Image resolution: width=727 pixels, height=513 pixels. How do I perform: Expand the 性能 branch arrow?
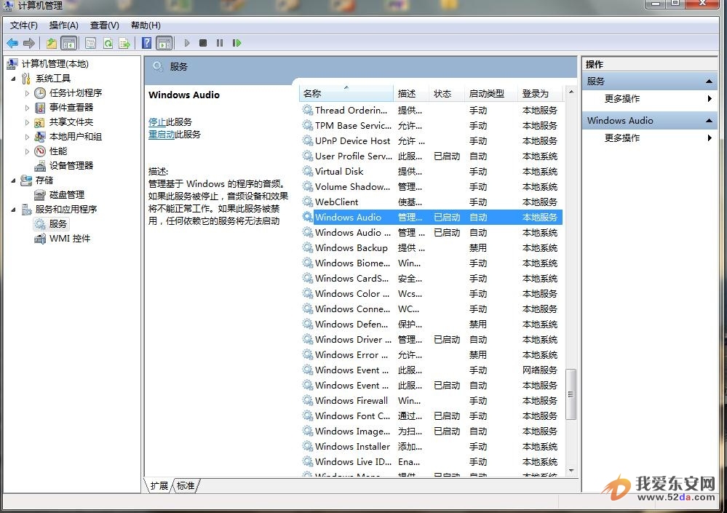27,151
